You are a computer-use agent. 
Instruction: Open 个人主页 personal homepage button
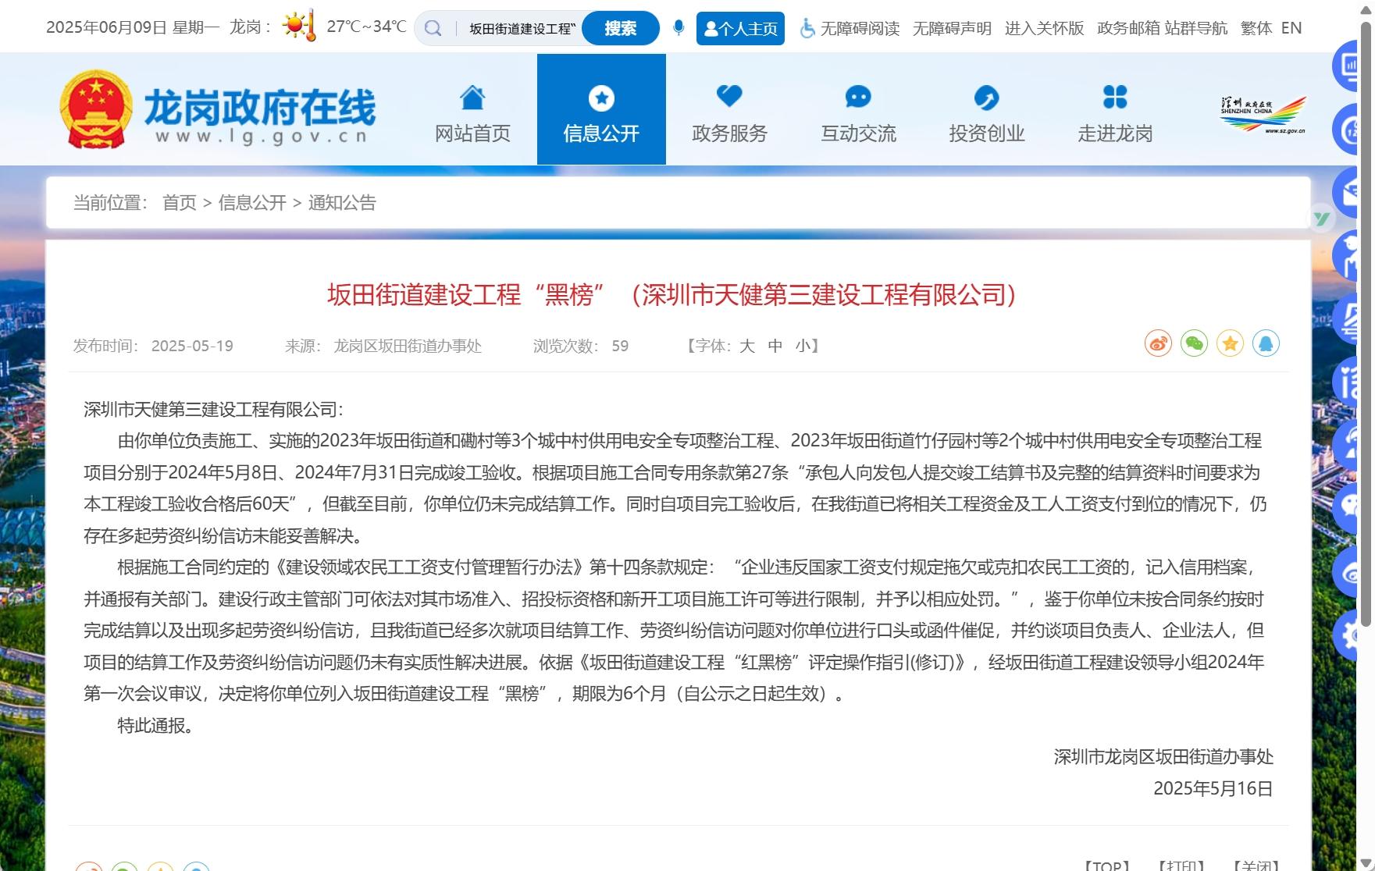pyautogui.click(x=740, y=29)
